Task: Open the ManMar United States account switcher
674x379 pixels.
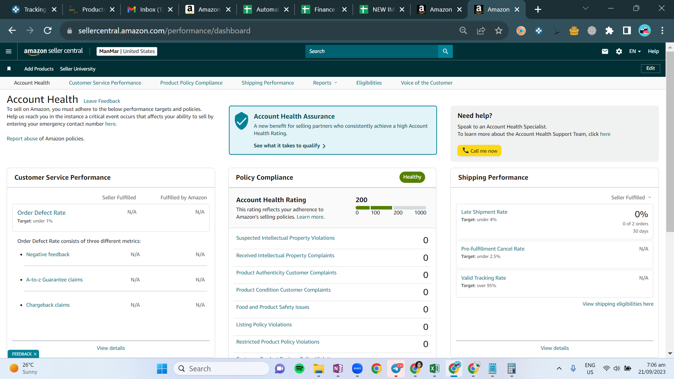Action: pyautogui.click(x=127, y=51)
